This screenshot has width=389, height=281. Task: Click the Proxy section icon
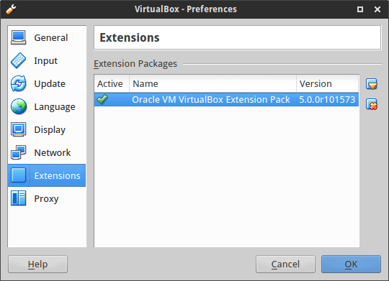click(x=18, y=198)
